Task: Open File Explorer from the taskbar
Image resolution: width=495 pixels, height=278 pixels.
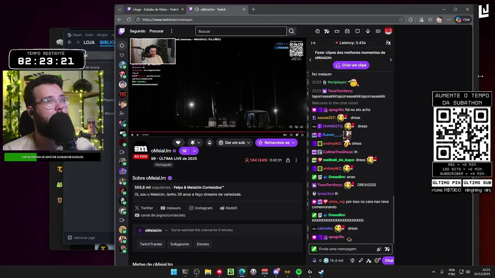Action: pyautogui.click(x=208, y=272)
